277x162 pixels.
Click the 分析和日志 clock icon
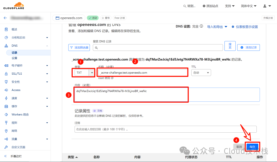[x=6, y=38]
